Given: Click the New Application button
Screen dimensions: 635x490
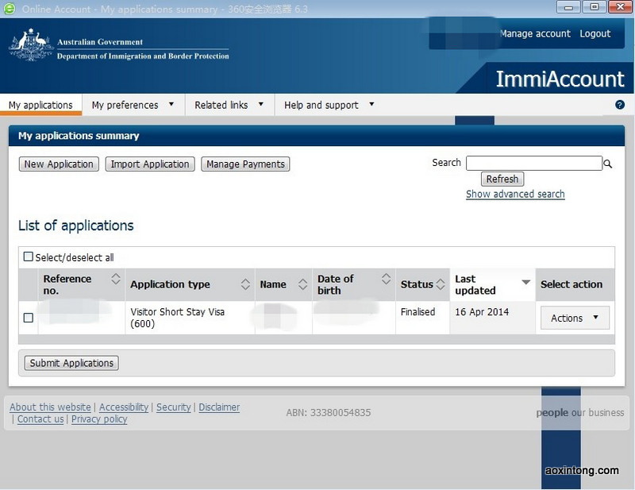Looking at the screenshot, I should click(x=58, y=164).
